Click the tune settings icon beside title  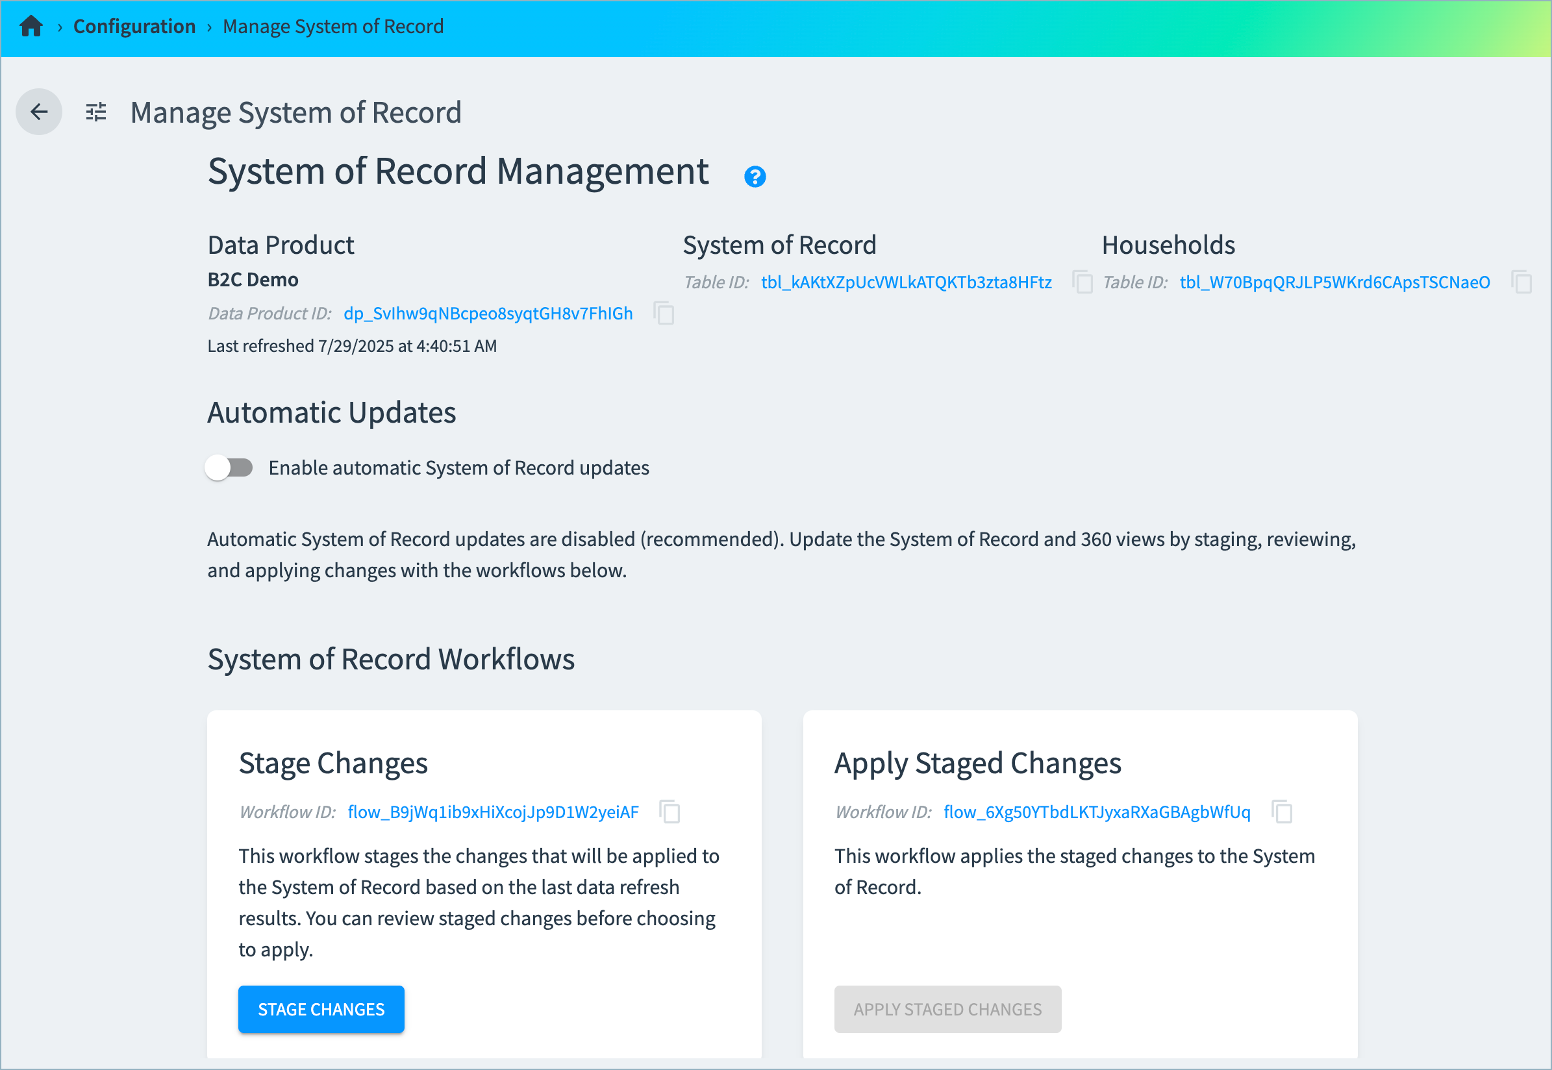(96, 112)
